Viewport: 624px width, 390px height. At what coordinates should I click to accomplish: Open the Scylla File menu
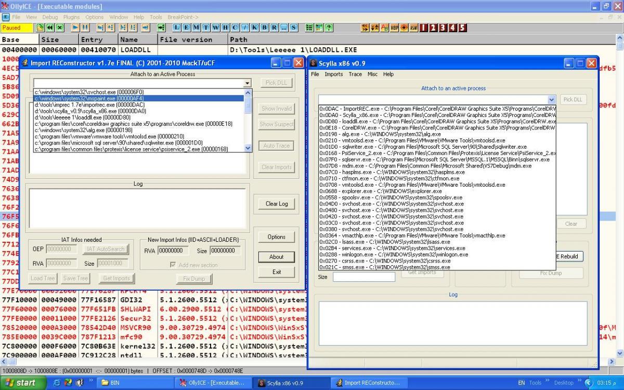pos(315,74)
